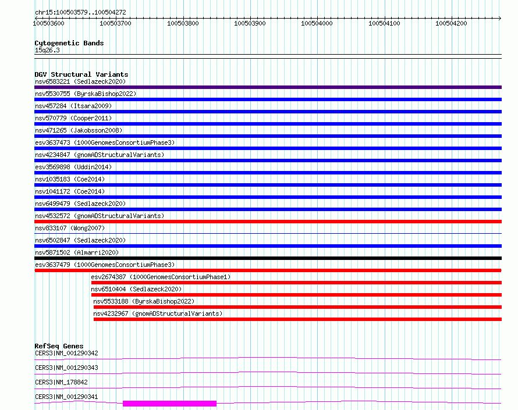Open nsv1035183 (Coe2014) variant label

(70, 179)
